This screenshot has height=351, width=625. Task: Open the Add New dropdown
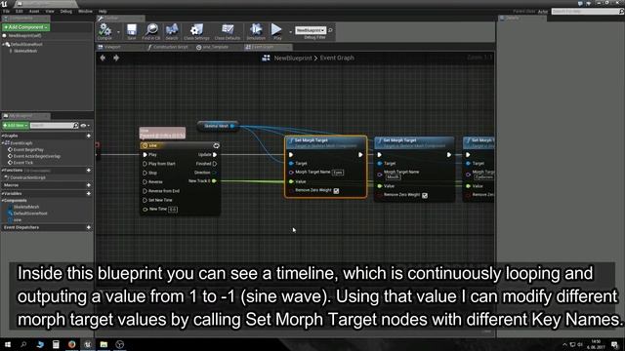tap(16, 126)
